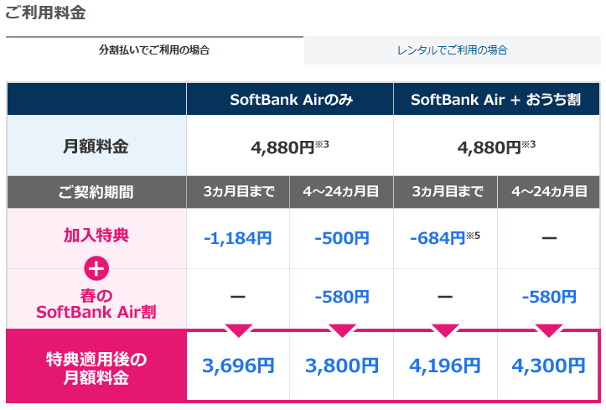The image size is (606, 410).
Task: Click the 加入特典 label
Action: click(96, 236)
